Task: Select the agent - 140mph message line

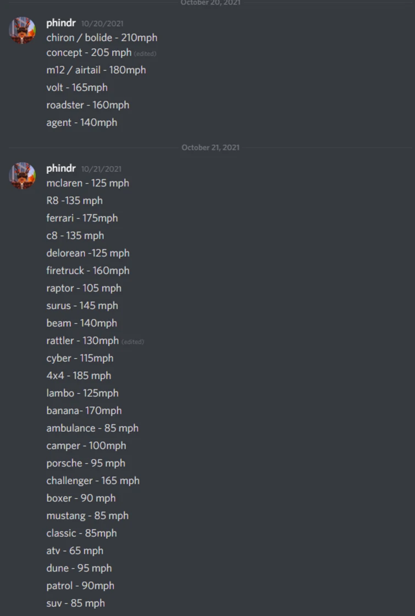Action: coord(81,122)
